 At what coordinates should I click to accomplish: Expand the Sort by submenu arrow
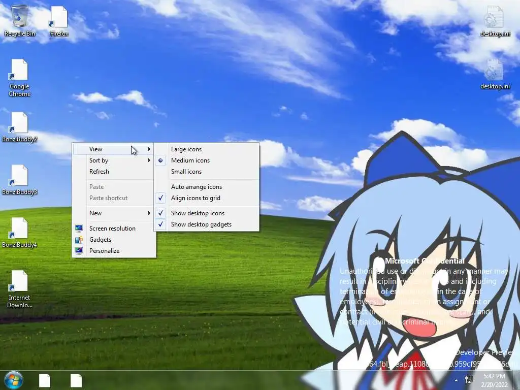149,160
